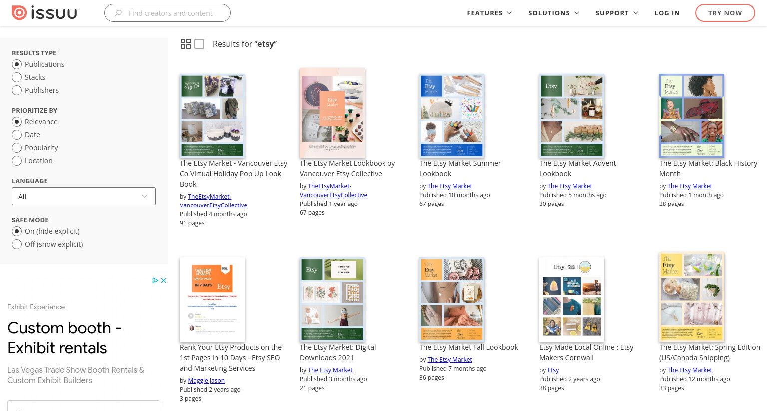Switch to single-item view layout
767x411 pixels.
(x=199, y=44)
